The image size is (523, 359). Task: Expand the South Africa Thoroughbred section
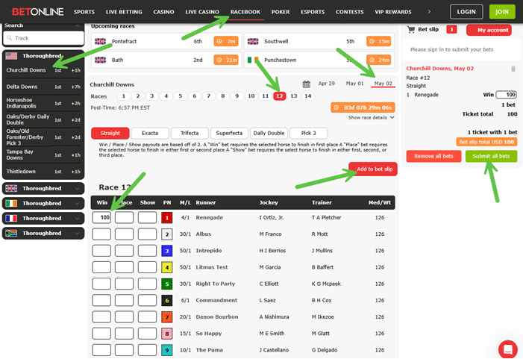coord(43,233)
